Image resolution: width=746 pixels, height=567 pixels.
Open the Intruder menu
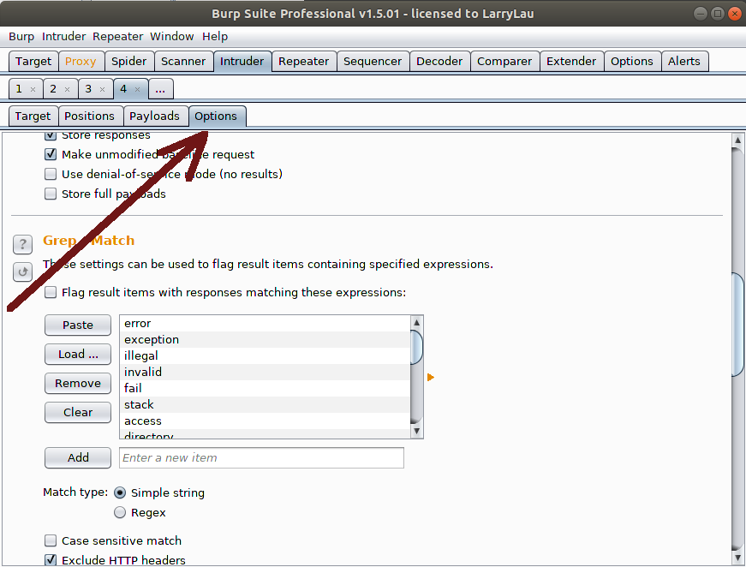pyautogui.click(x=63, y=37)
